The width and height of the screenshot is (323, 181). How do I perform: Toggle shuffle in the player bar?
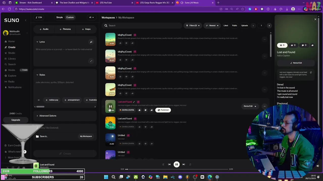(x=163, y=164)
